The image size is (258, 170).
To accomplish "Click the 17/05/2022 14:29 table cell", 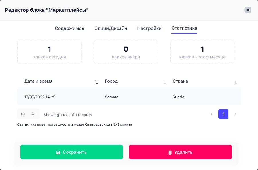I will pyautogui.click(x=40, y=97).
